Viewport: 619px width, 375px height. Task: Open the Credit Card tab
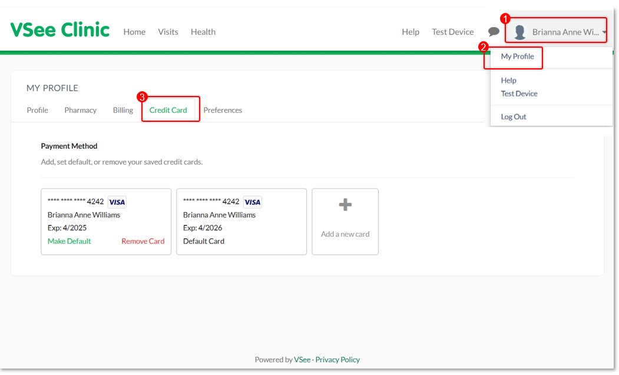[x=168, y=110]
